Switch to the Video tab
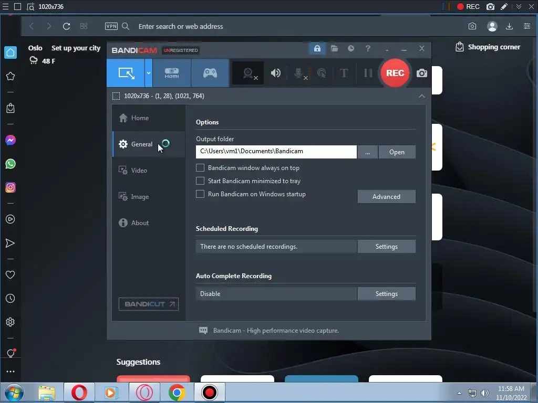 (x=149, y=171)
